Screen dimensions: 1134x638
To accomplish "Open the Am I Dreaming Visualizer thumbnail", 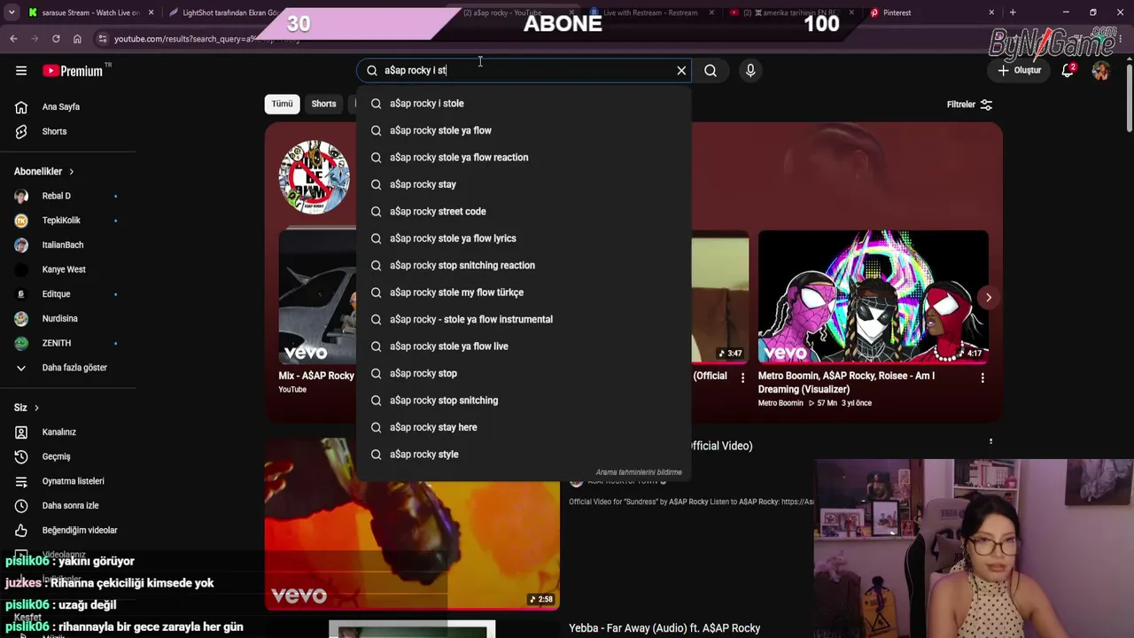I will pyautogui.click(x=874, y=297).
